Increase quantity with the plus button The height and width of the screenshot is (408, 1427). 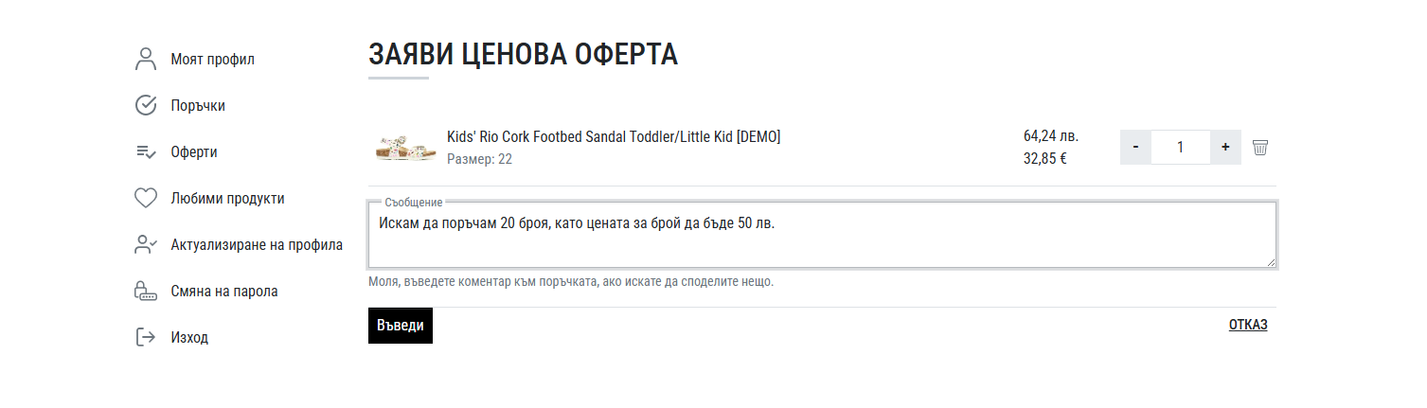pos(1225,148)
